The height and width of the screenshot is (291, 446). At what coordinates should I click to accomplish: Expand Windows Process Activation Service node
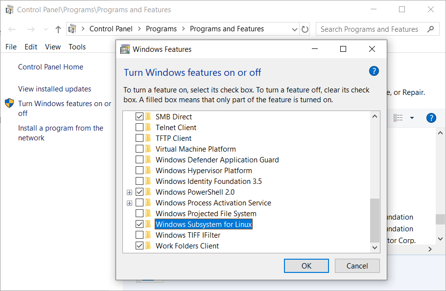(x=129, y=203)
